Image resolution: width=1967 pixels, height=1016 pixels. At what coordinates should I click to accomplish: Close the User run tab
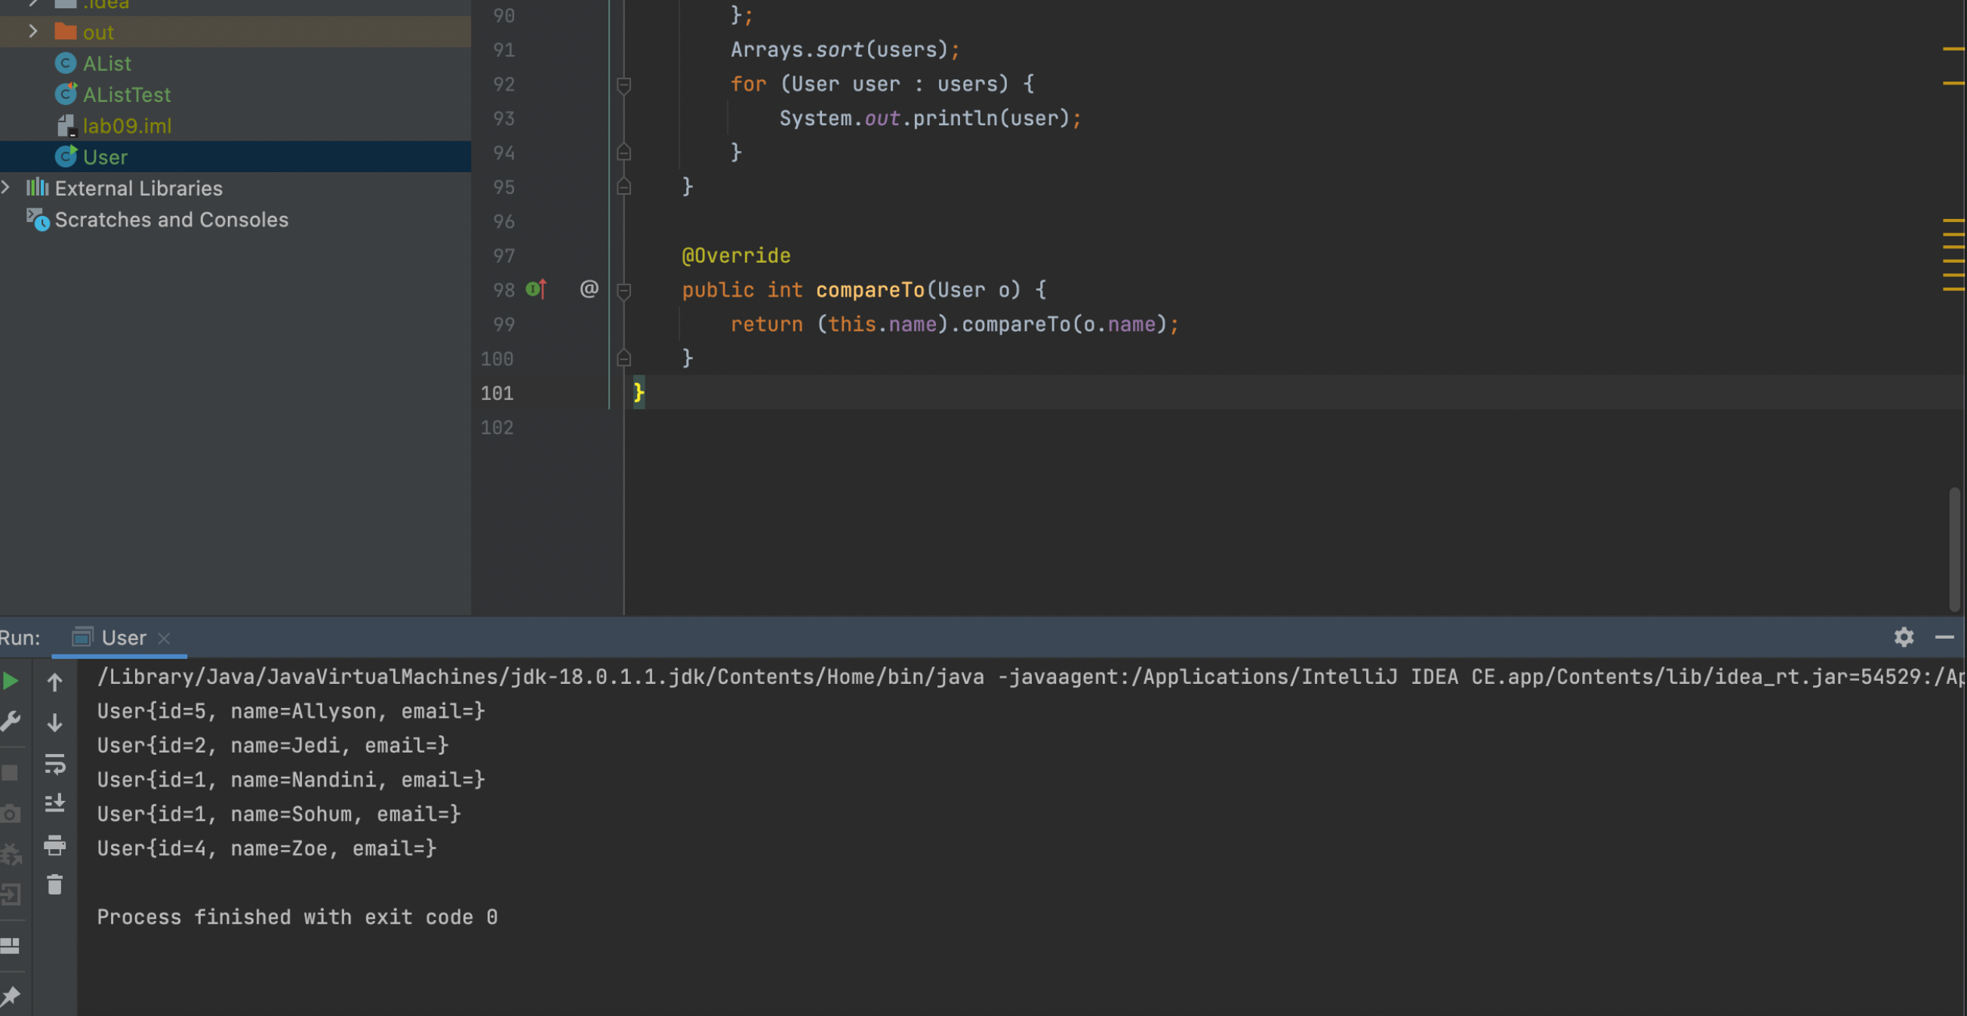pos(165,638)
